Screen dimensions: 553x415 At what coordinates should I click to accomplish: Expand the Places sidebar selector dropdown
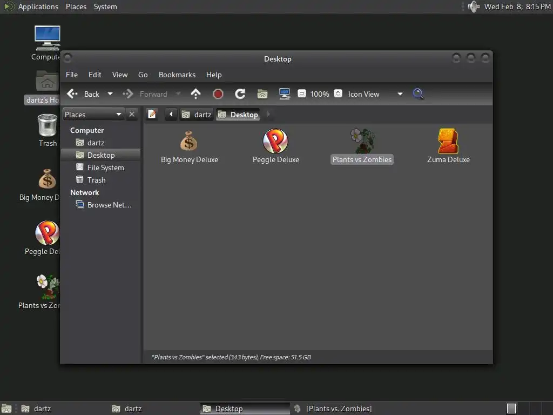pyautogui.click(x=93, y=115)
